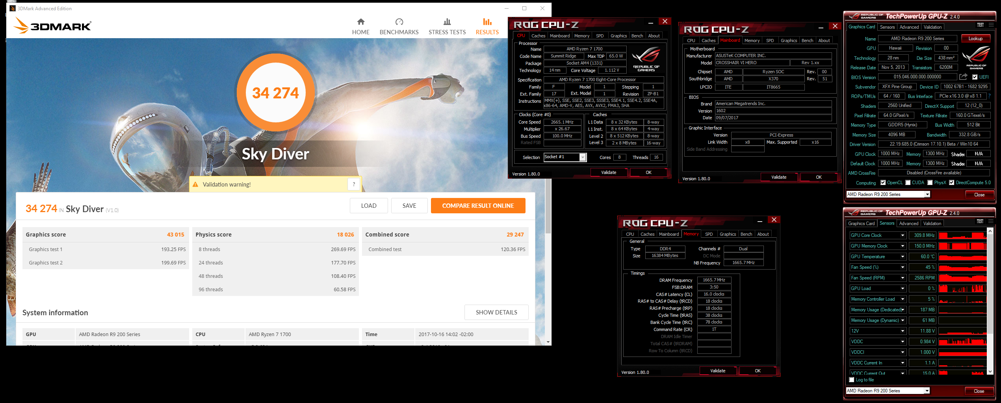Open GPU selector dropdown in Sensors window
This screenshot has height=403, width=1001.
point(927,391)
